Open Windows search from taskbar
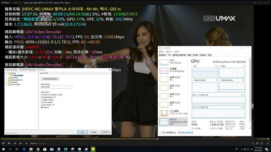This screenshot has width=271, height=152. coord(10,149)
